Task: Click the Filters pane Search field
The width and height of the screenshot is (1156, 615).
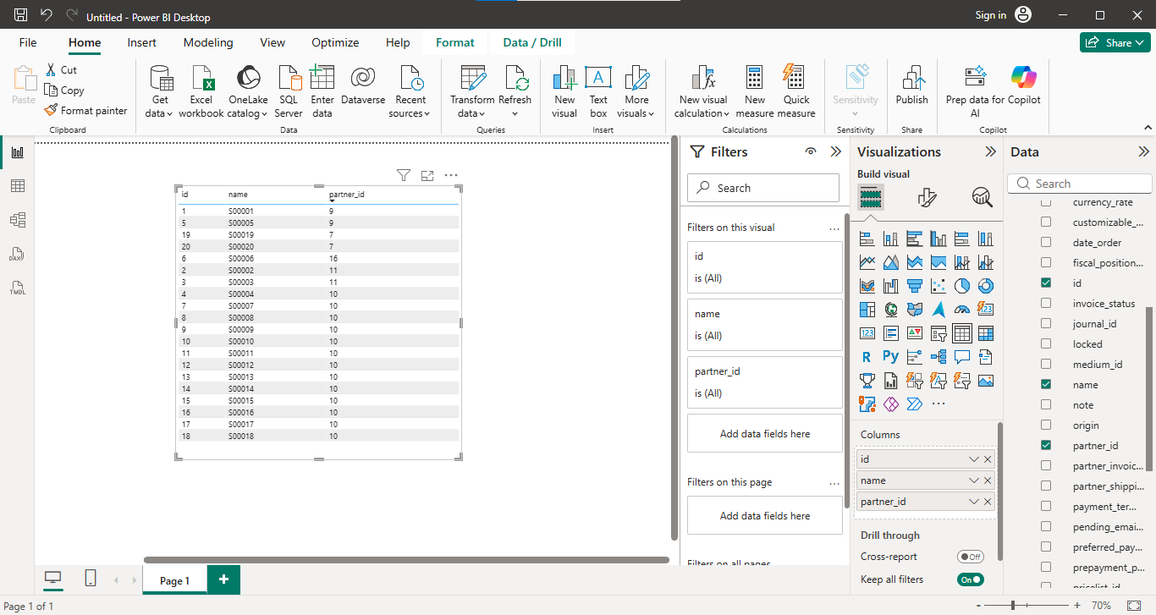Action: pyautogui.click(x=763, y=188)
